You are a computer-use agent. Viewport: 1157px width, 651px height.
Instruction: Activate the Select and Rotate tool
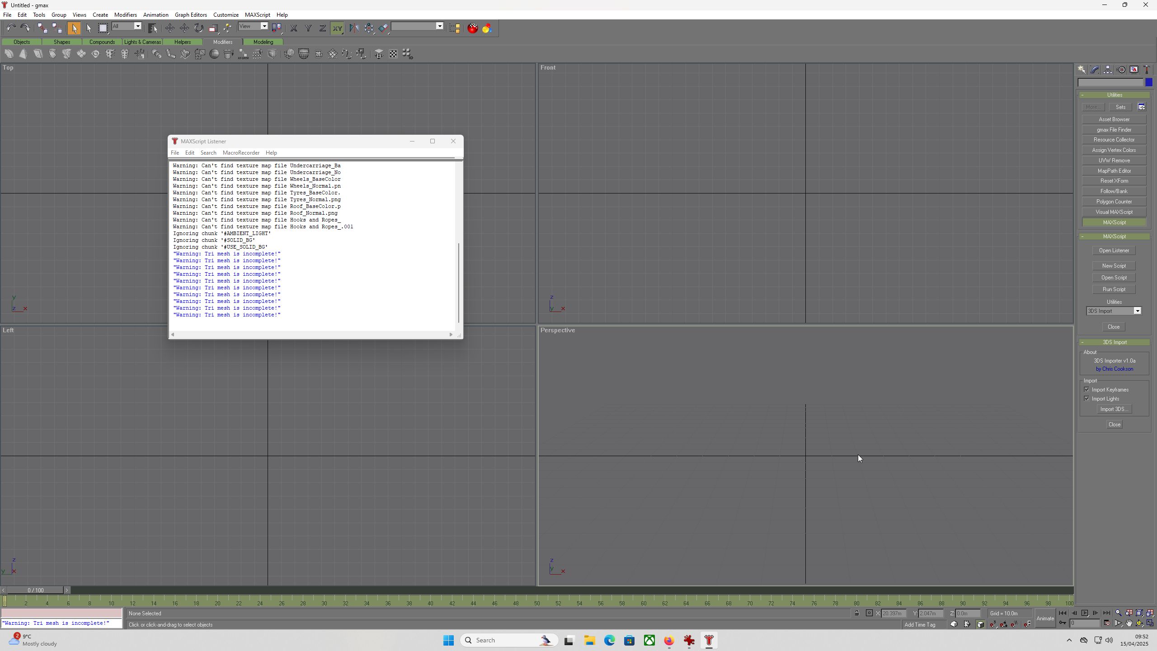point(199,28)
